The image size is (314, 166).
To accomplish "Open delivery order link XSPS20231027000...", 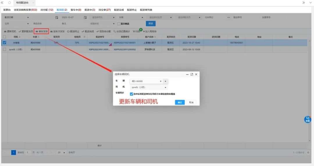I will [99, 43].
